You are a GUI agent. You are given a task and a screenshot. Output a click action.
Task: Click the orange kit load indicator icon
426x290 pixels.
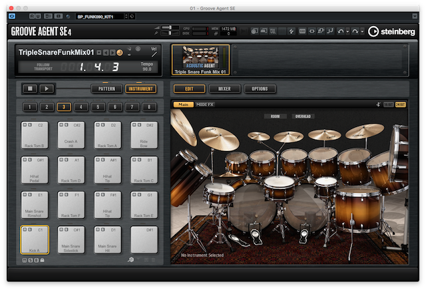[120, 53]
